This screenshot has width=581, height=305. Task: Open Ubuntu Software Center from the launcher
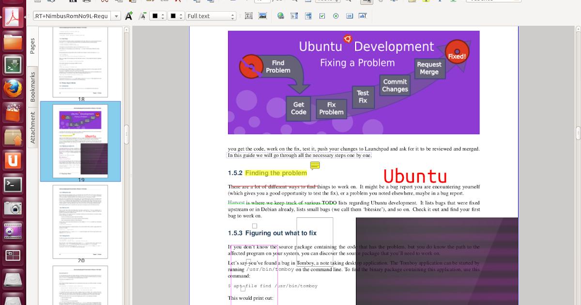[x=14, y=113]
